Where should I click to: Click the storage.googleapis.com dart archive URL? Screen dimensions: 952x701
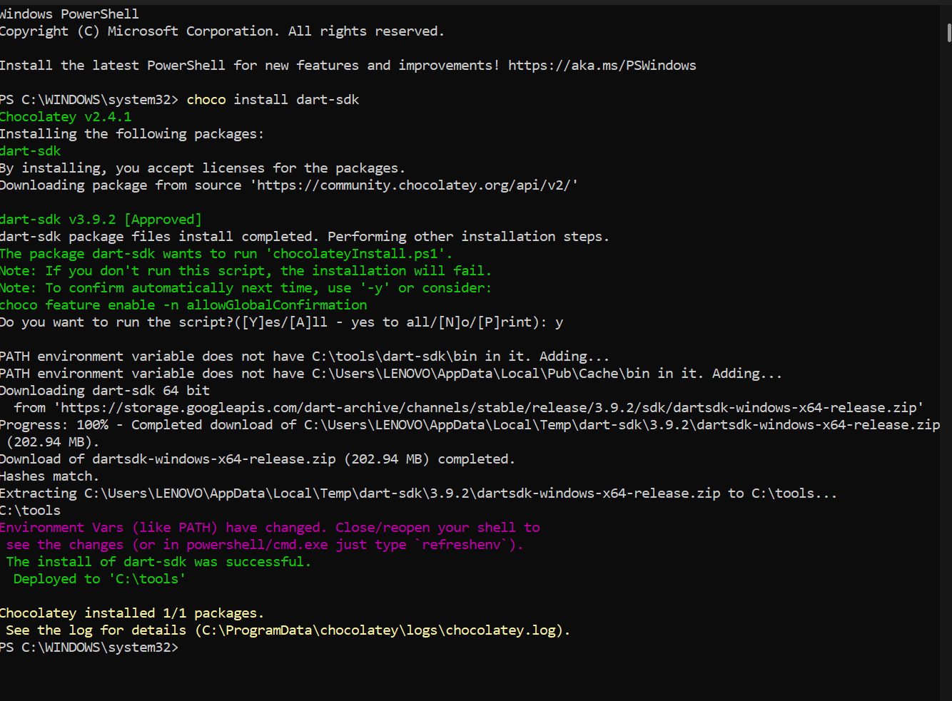(488, 408)
